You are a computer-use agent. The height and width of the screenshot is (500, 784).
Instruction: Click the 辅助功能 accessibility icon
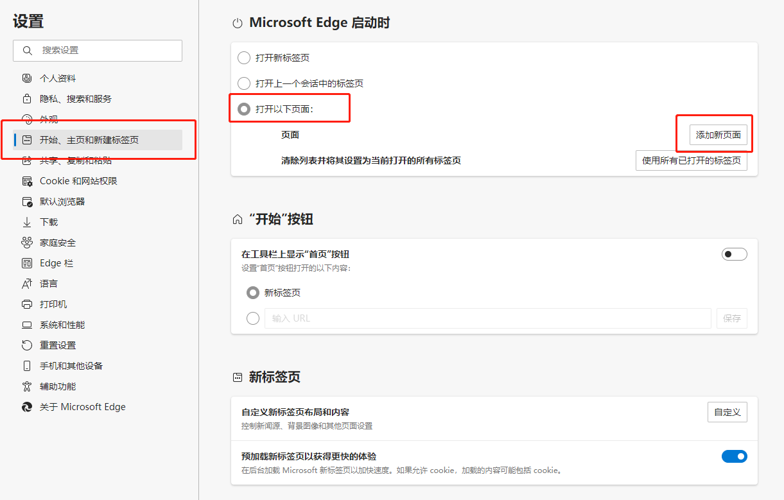(27, 386)
